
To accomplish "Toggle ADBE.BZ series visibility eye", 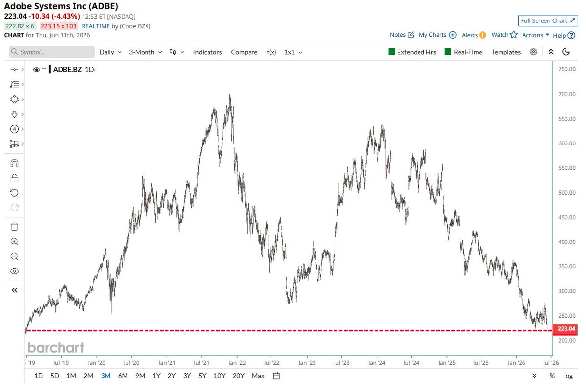I will tap(36, 70).
